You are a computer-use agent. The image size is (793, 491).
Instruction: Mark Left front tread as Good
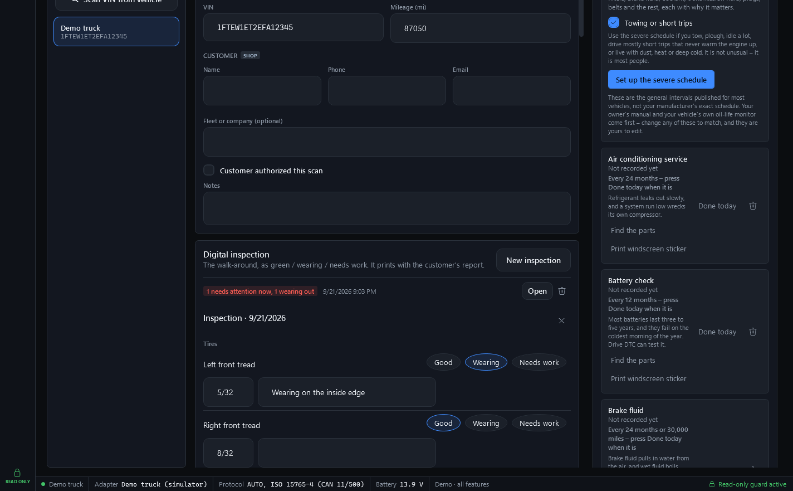click(x=443, y=362)
